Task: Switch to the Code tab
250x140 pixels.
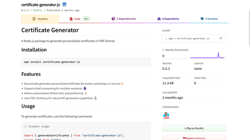Action: (80, 19)
